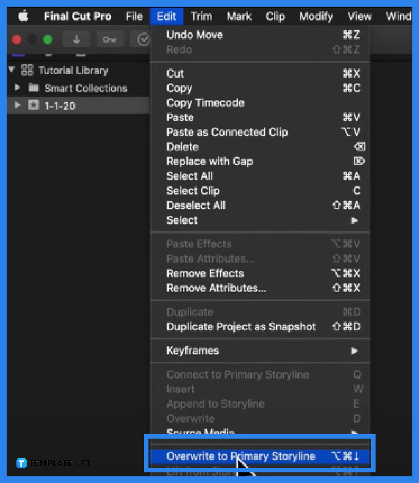This screenshot has width=419, height=483.
Task: Click the Background Tasks checkmark icon
Action: tap(142, 39)
